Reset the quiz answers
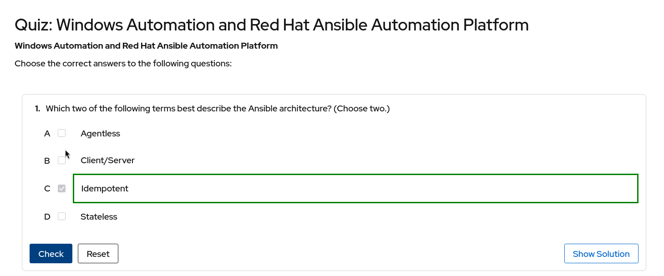 click(98, 254)
